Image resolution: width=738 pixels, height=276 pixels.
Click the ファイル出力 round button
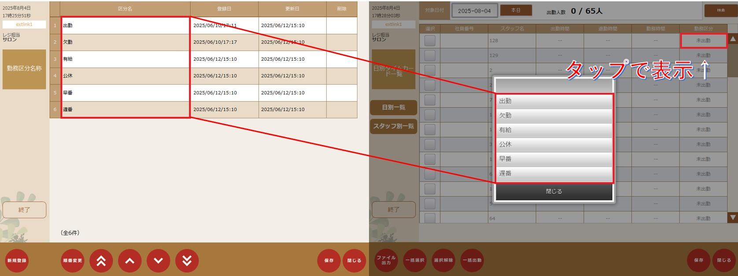click(386, 260)
